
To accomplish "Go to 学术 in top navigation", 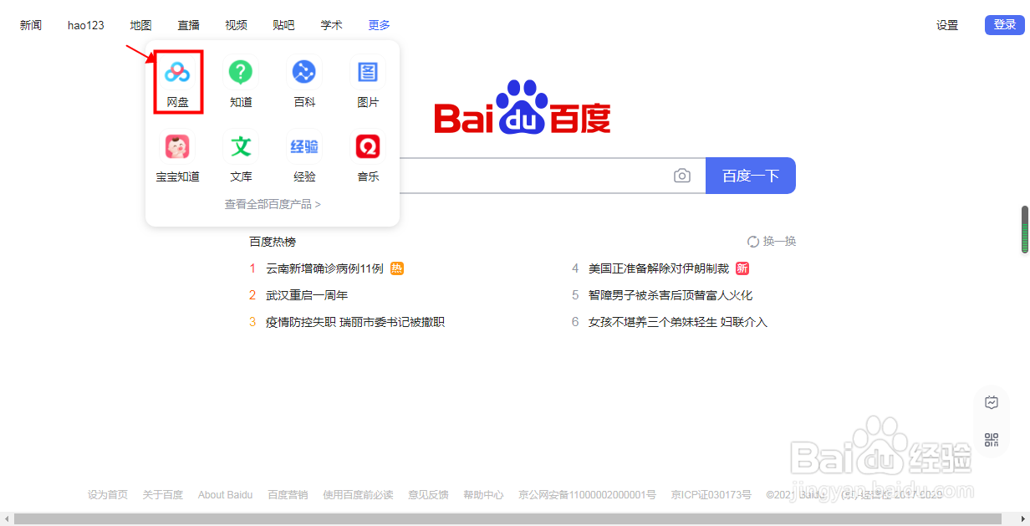I will click(332, 25).
